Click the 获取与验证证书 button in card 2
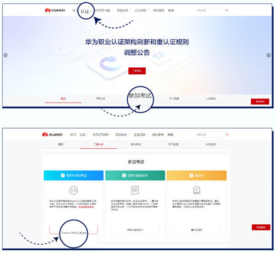This screenshot has width=275, height=253. [135, 230]
